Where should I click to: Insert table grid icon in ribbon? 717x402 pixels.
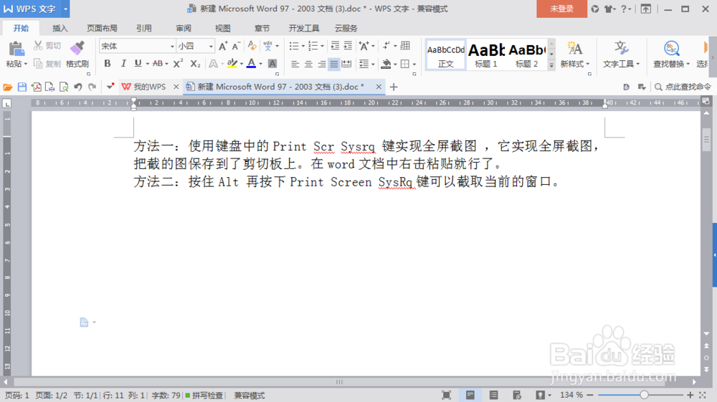point(405,46)
